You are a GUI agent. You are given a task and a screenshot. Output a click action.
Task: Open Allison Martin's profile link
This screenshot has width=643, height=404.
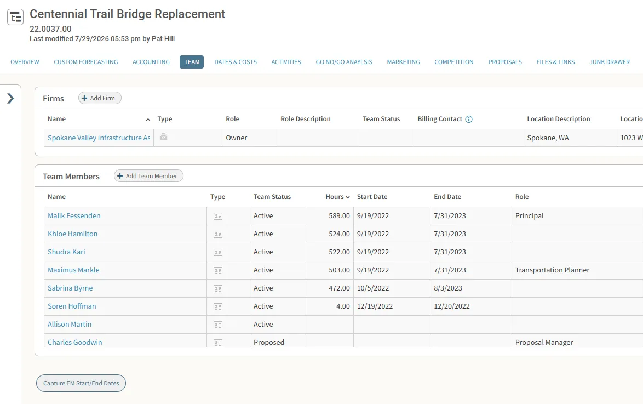(70, 324)
